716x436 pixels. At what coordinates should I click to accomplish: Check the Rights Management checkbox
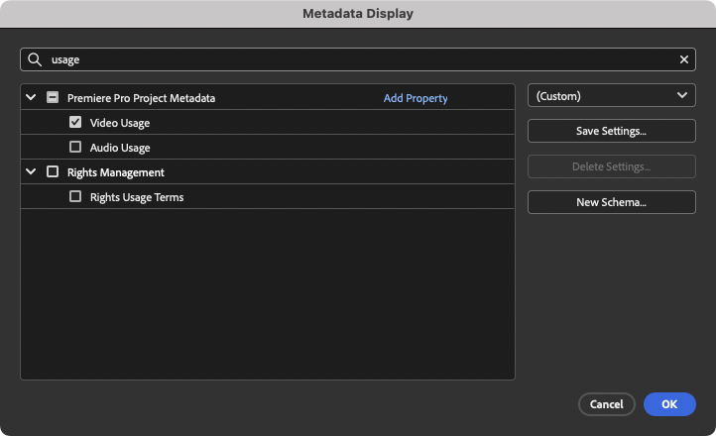click(53, 171)
